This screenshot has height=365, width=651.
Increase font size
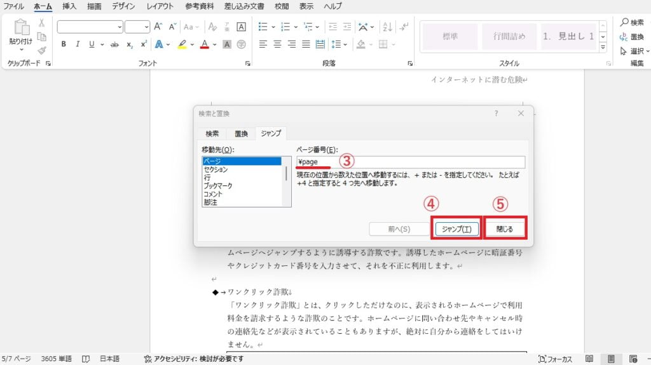(158, 27)
